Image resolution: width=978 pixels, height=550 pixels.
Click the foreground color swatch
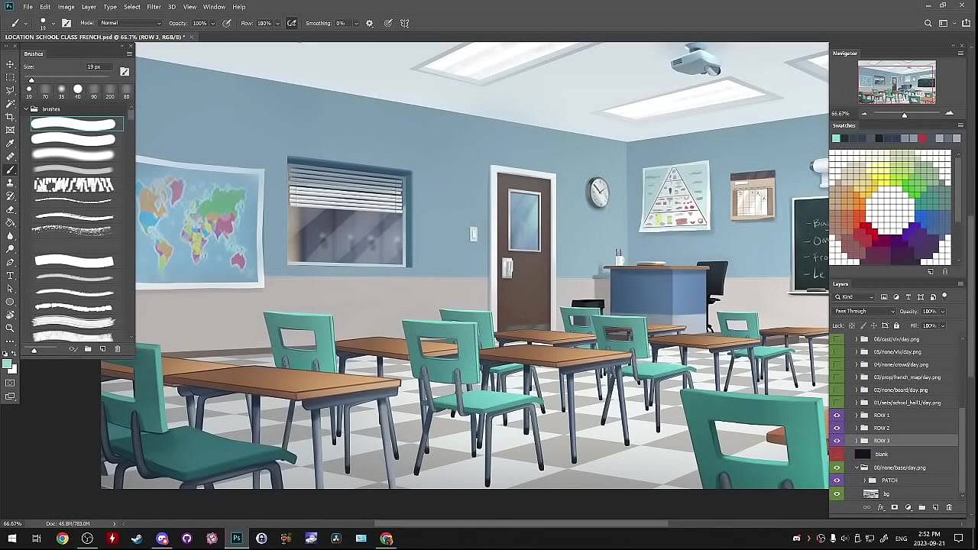(7, 364)
